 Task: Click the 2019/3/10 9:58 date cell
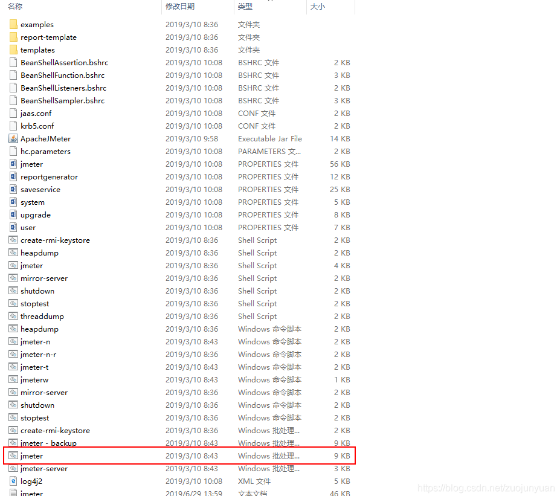coord(191,138)
